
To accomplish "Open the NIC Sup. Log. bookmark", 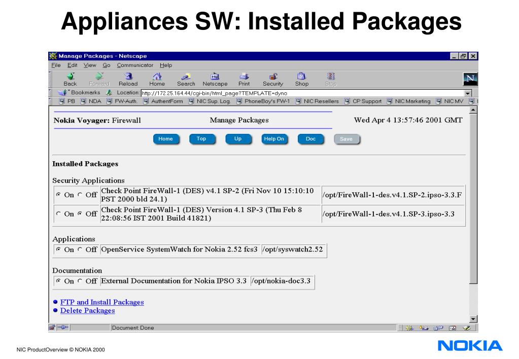I will click(209, 101).
